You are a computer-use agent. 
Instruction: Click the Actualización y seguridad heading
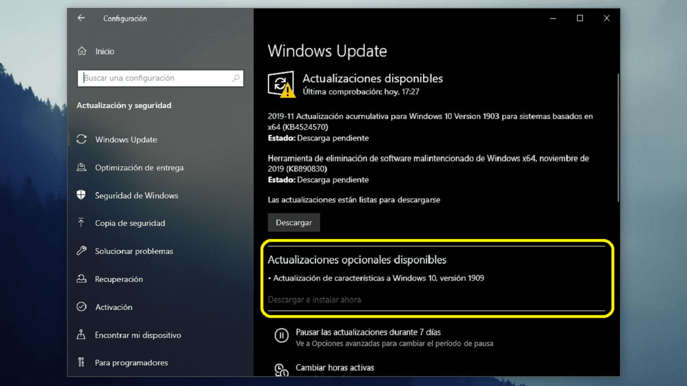[124, 105]
